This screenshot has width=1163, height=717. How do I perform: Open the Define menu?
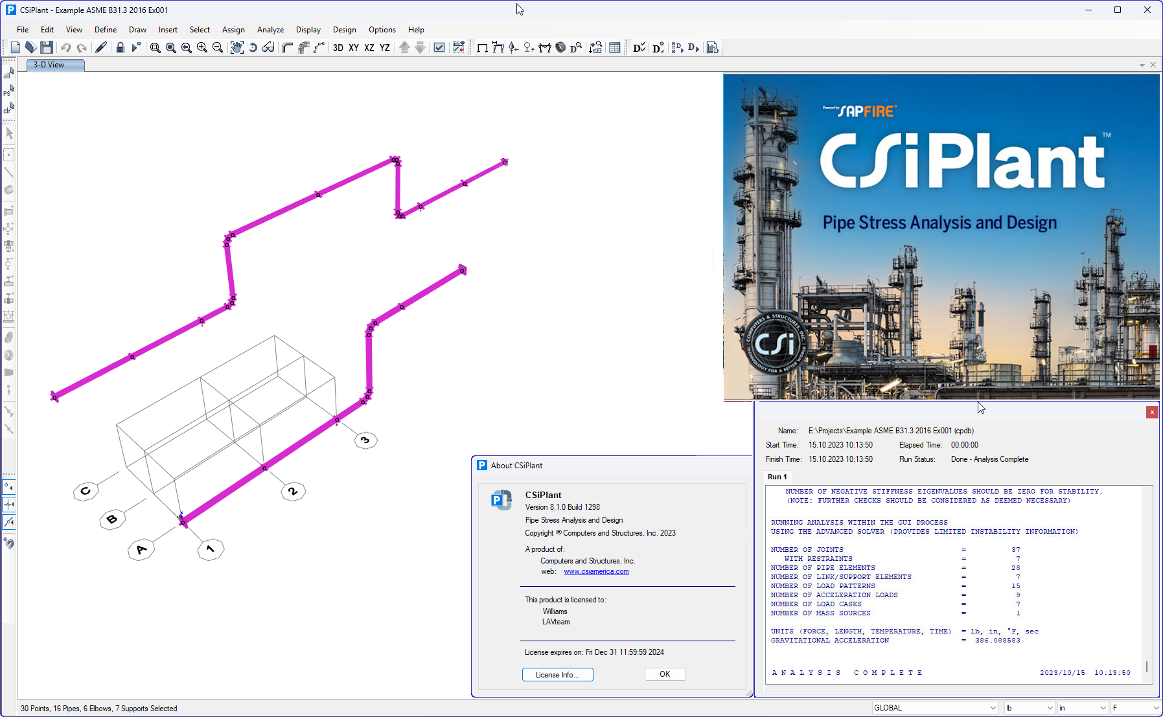[x=106, y=30]
